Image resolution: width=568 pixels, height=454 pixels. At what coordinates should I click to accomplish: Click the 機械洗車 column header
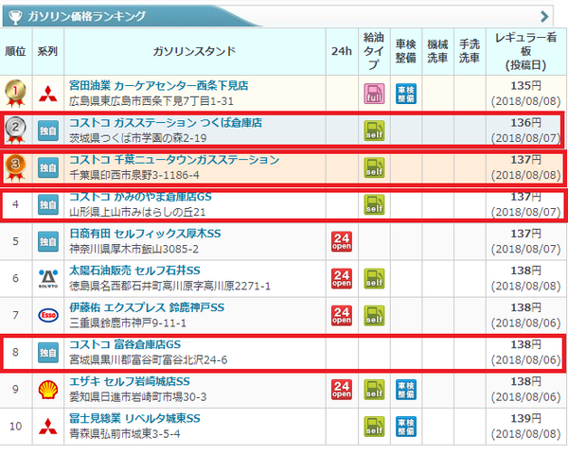click(x=437, y=51)
